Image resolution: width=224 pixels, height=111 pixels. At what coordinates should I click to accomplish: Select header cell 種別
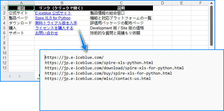21,8
